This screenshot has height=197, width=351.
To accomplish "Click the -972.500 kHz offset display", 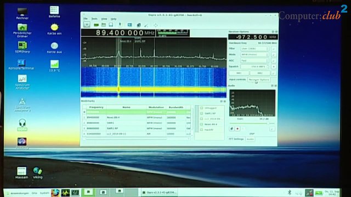I will pyautogui.click(x=253, y=37).
